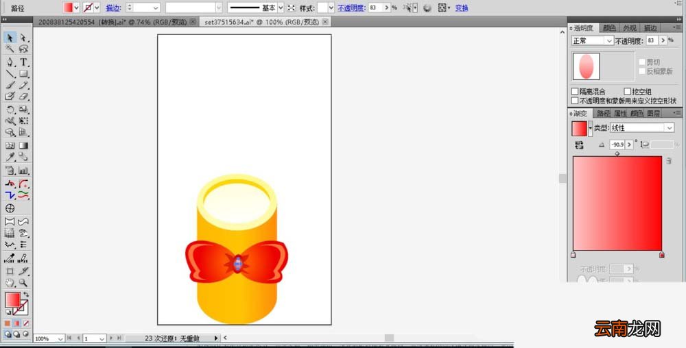Click the recolor artwork wheel icon
Image resolution: width=686 pixels, height=348 pixels.
coord(427,8)
